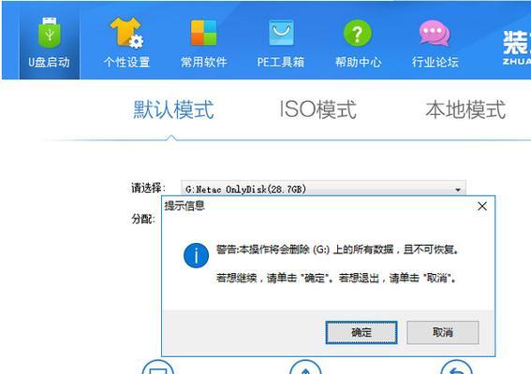Screen dimensions: 531x374
Task: Open 常用软件 colorful tiles icon
Action: [x=203, y=33]
